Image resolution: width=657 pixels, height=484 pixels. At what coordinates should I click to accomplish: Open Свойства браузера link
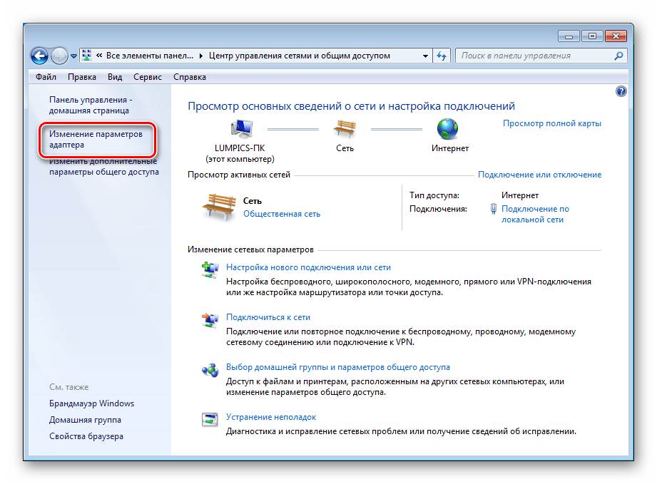coord(86,436)
